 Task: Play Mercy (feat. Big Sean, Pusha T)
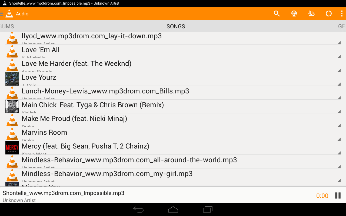[x=173, y=148]
